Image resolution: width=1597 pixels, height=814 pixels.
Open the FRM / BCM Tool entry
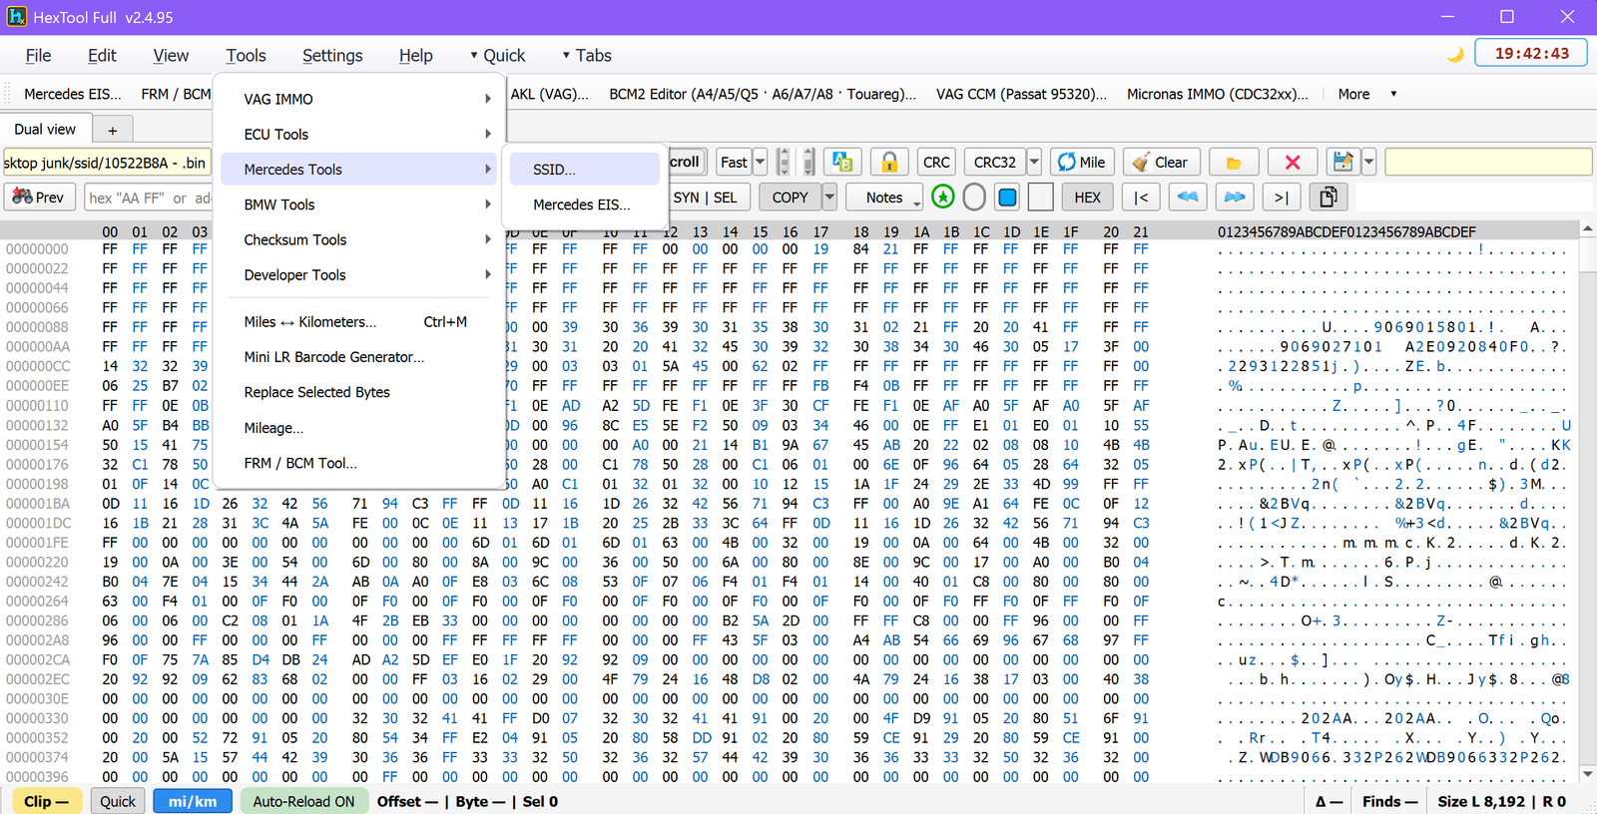[358, 463]
